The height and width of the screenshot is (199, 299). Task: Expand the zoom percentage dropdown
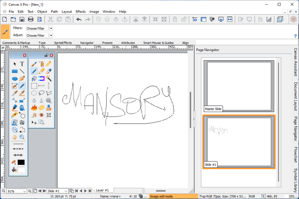26,191
